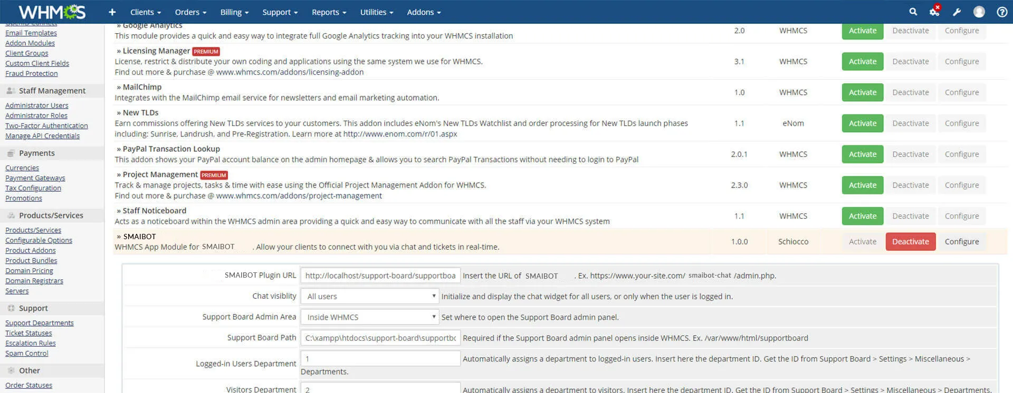This screenshot has height=393, width=1013.
Task: Click Configure for MailChimp
Action: (x=962, y=92)
